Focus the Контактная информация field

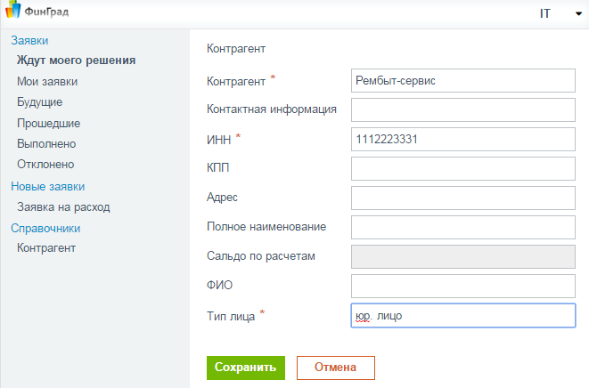463,110
